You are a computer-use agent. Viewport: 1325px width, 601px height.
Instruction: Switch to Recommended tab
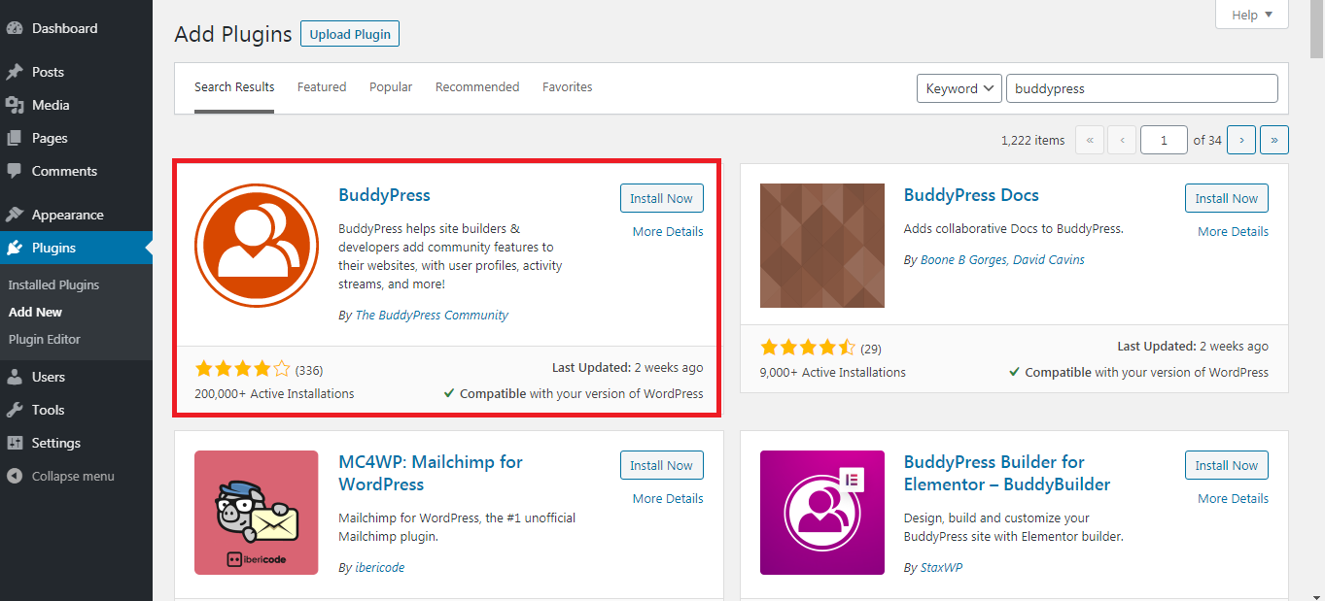pos(477,87)
